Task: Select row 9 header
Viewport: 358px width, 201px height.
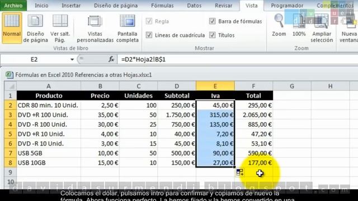Action: tap(10, 172)
